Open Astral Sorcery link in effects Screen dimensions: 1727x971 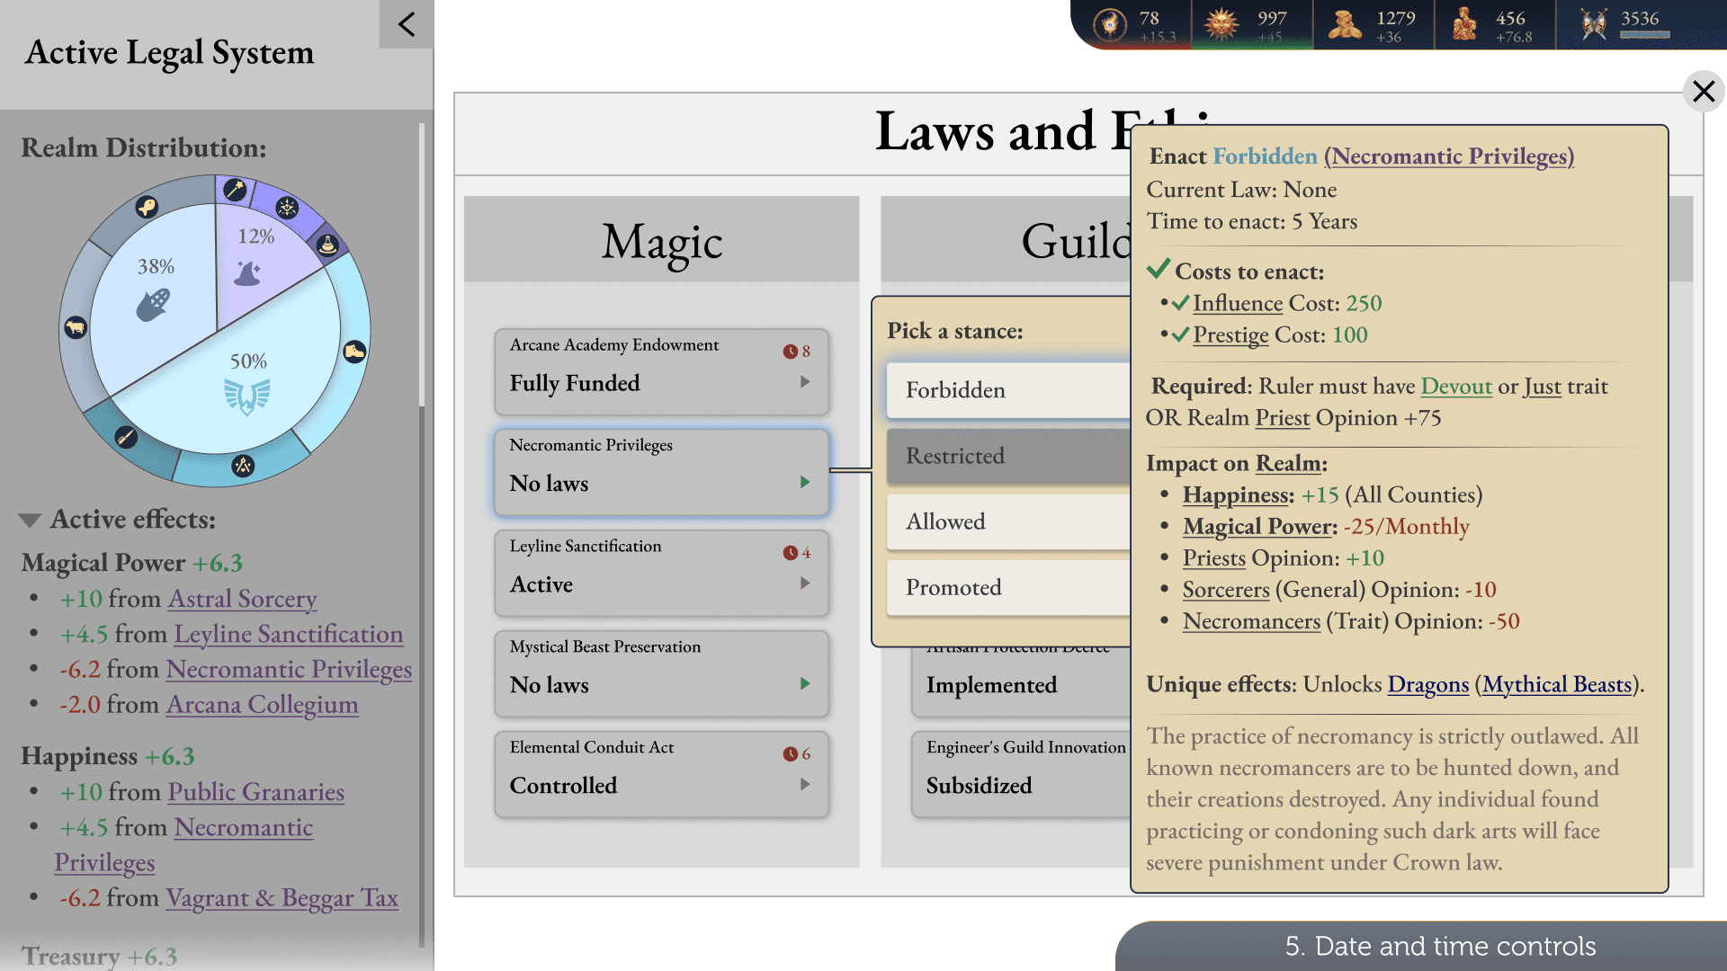(243, 599)
